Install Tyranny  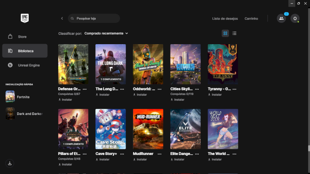[215, 95]
